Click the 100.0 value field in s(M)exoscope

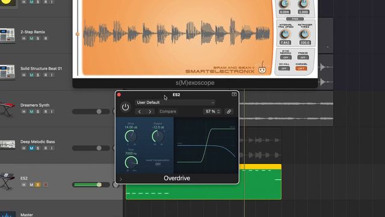(x=305, y=43)
